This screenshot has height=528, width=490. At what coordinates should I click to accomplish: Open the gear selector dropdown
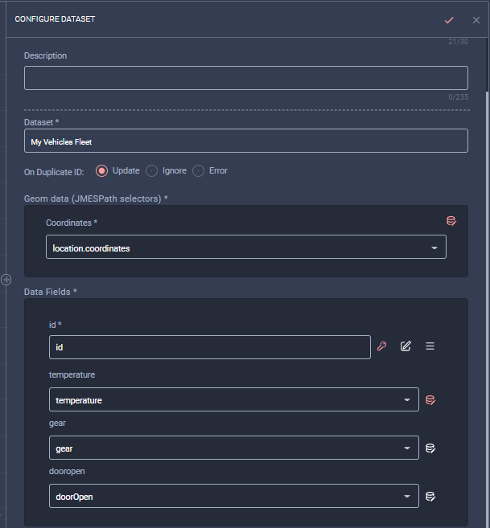point(234,448)
